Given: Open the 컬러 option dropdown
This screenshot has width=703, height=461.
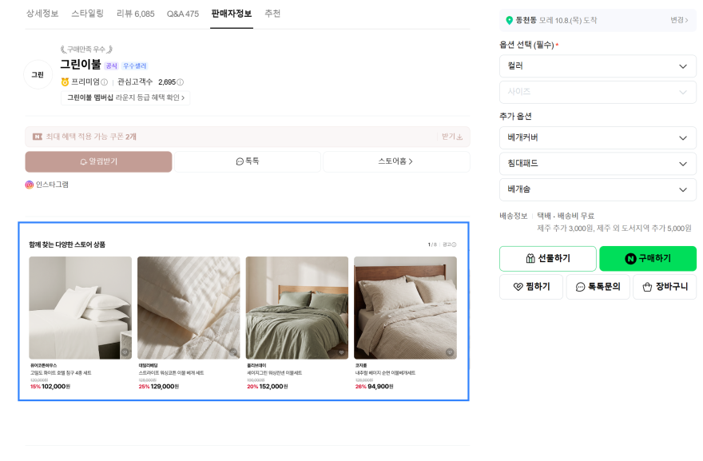Looking at the screenshot, I should click(598, 66).
